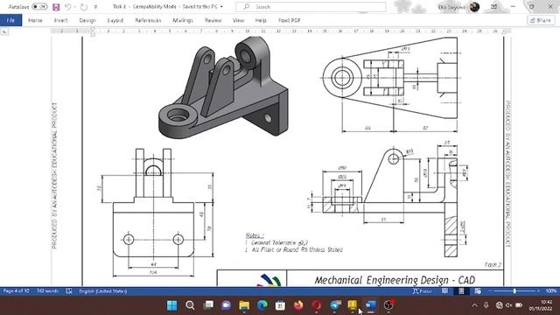Open Ribbon Display Options icon
Screen dimensions: 560x315
[x=493, y=7]
